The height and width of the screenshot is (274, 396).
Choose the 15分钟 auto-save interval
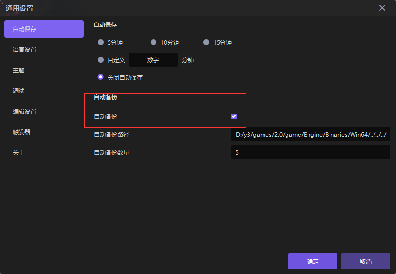point(206,43)
